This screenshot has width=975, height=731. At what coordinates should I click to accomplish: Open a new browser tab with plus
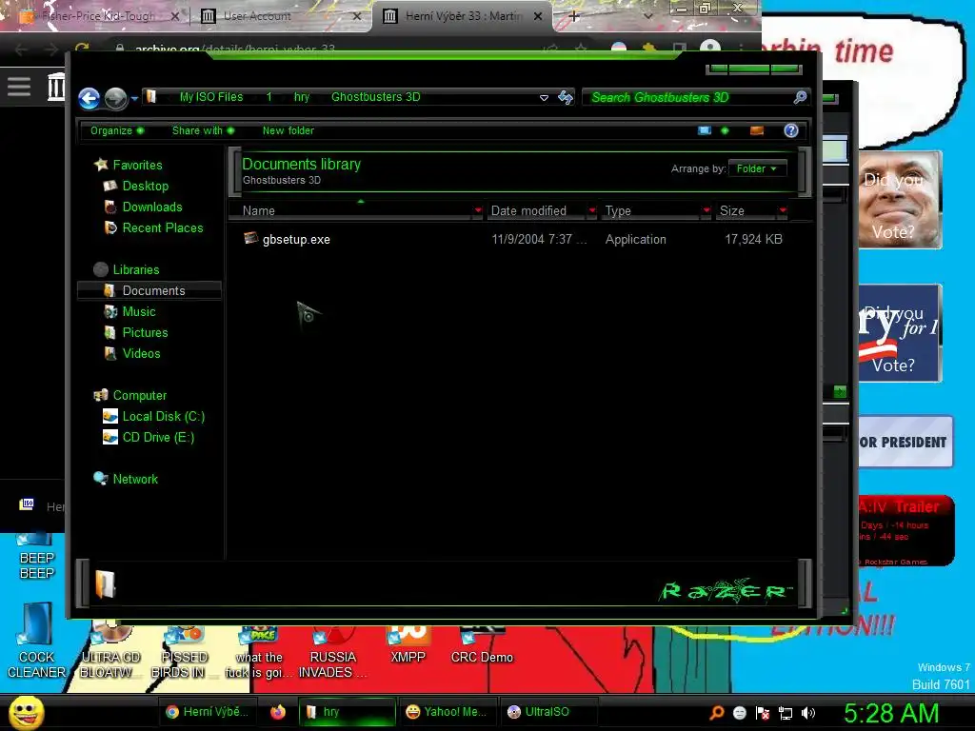tap(574, 16)
